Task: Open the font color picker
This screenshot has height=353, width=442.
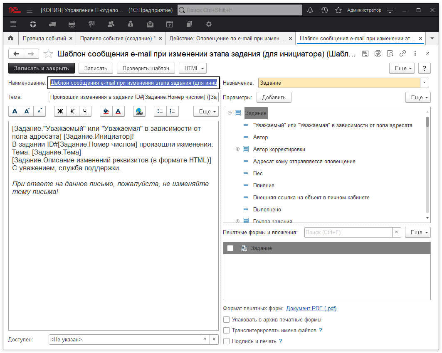Action: click(118, 111)
